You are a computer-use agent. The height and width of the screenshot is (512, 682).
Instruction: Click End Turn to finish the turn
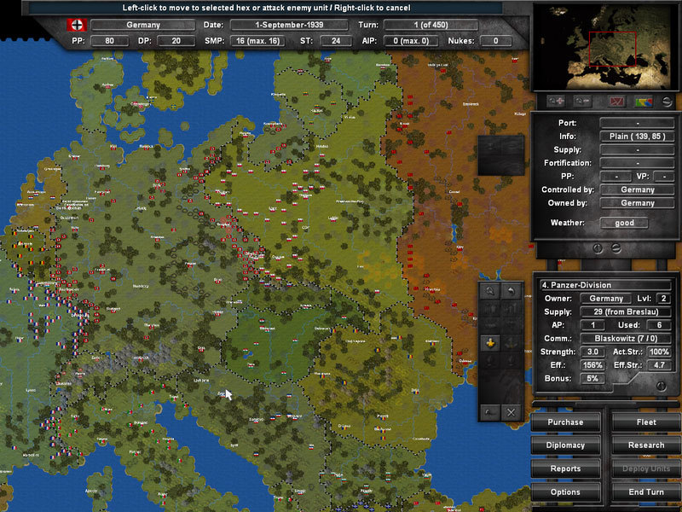tap(646, 492)
